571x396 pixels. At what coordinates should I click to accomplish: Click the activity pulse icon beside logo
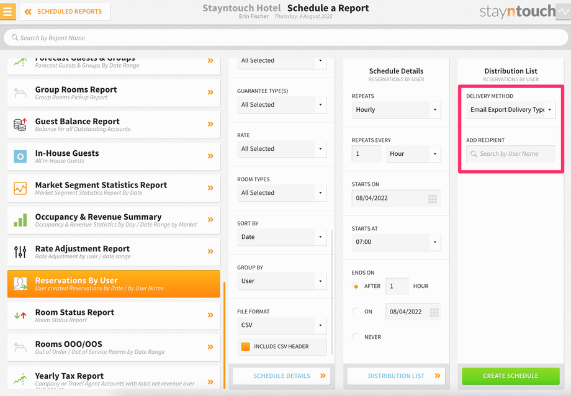(564, 12)
